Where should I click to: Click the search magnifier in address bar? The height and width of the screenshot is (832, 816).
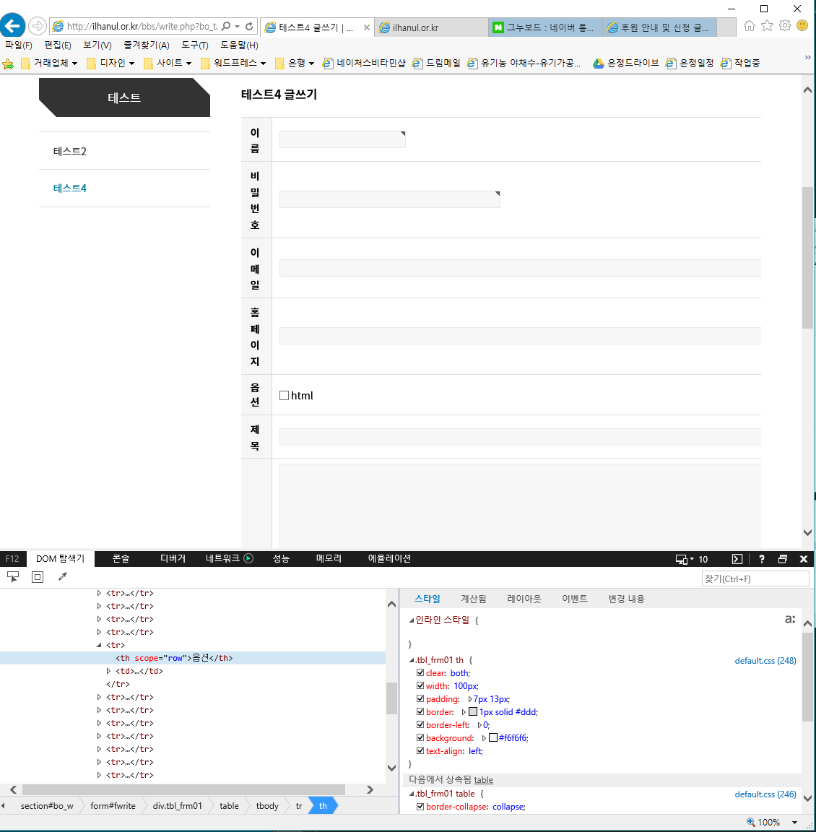pyautogui.click(x=226, y=26)
